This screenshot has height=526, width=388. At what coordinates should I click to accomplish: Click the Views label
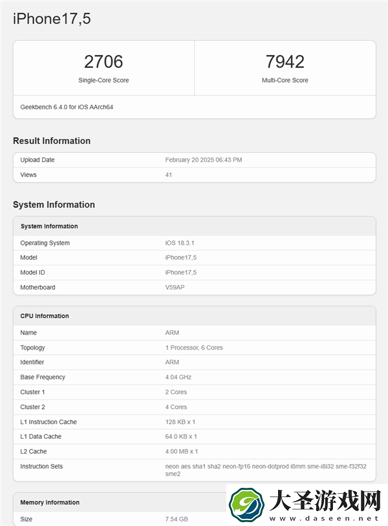pos(28,174)
